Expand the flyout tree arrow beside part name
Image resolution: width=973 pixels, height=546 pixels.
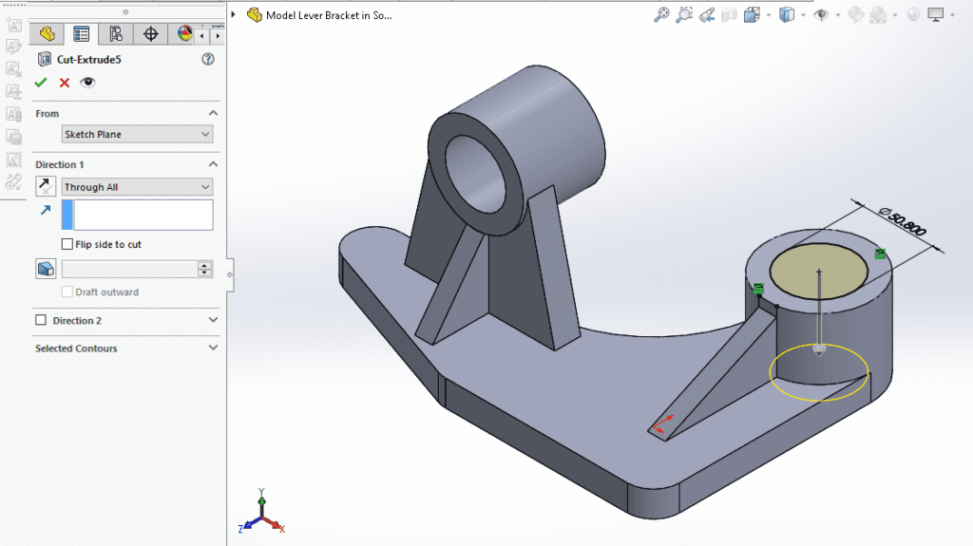[234, 14]
